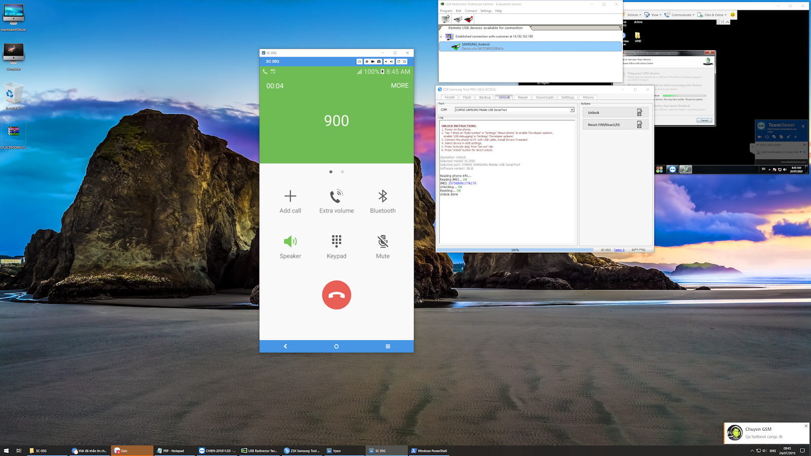Open the action center notifications icon
The width and height of the screenshot is (811, 456).
[x=802, y=450]
